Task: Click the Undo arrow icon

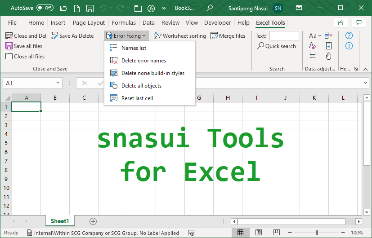Action: pos(103,8)
